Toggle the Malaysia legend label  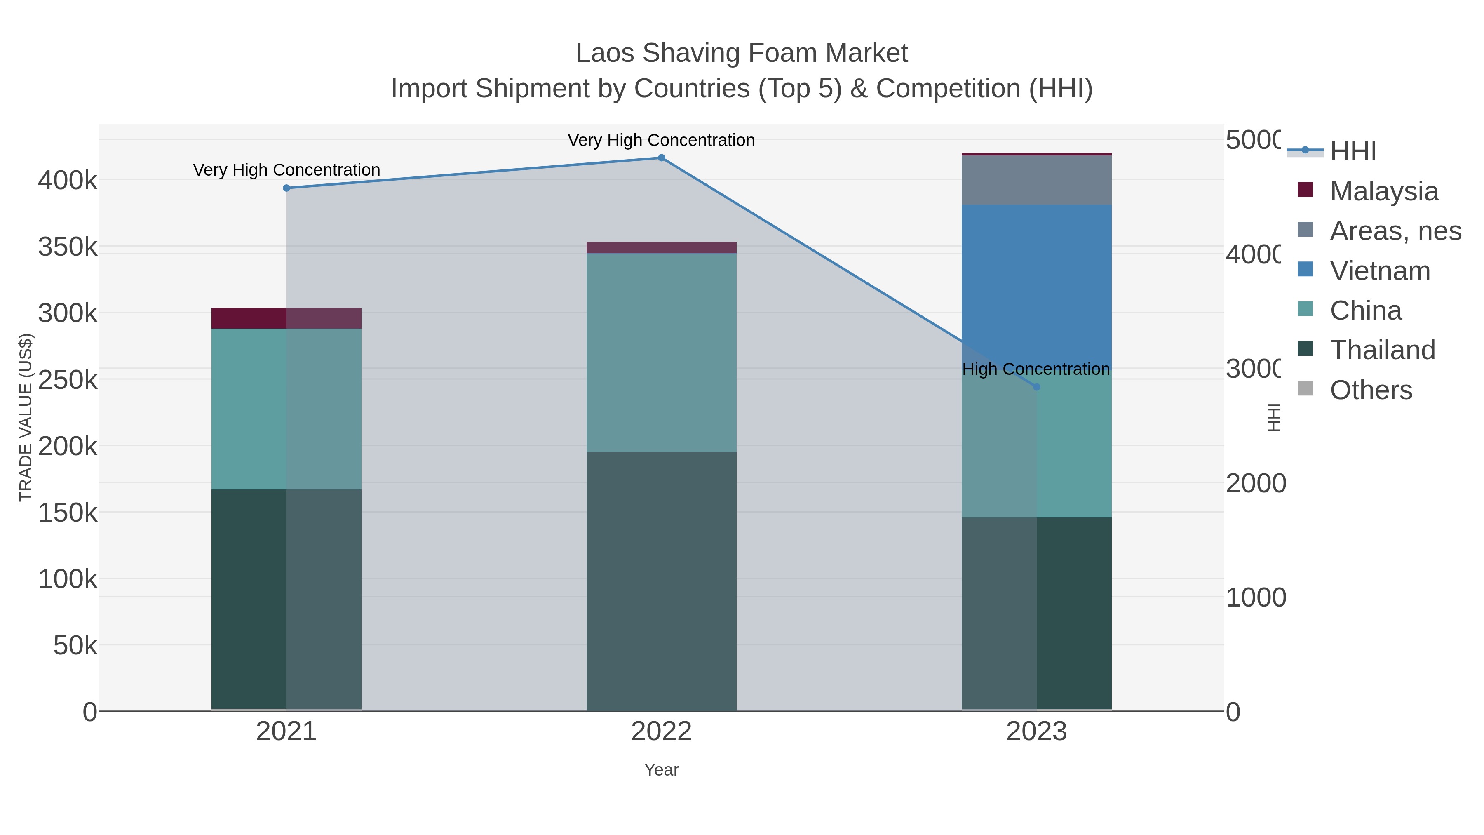pyautogui.click(x=1384, y=191)
